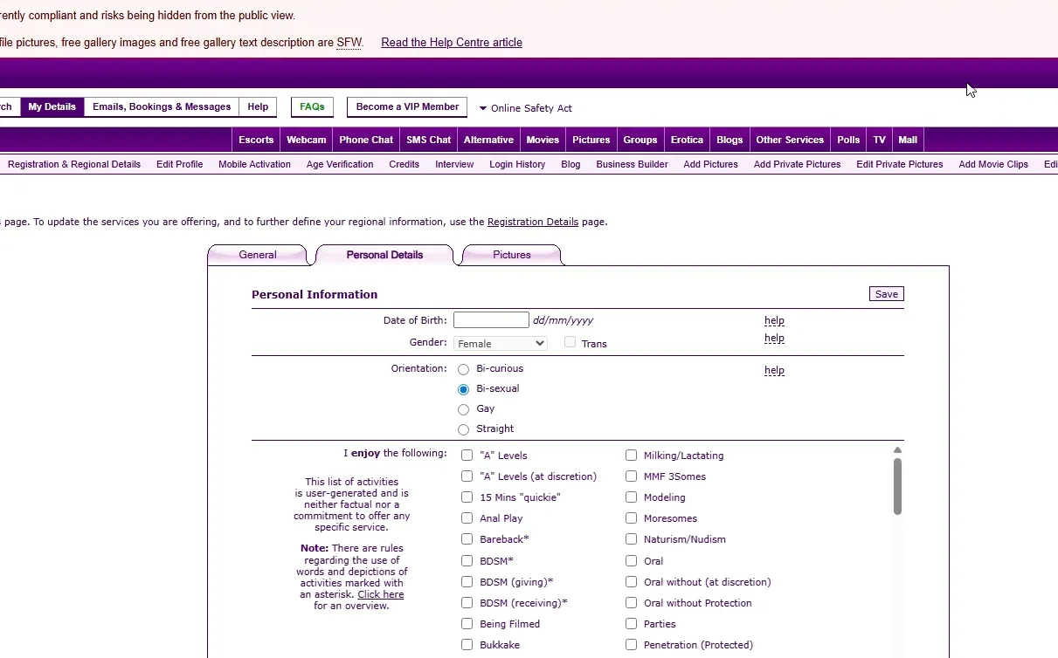The height and width of the screenshot is (658, 1058).
Task: Open Emails, Bookings & Messages tab
Action: [162, 107]
